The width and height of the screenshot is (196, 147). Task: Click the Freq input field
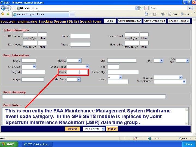(113, 67)
